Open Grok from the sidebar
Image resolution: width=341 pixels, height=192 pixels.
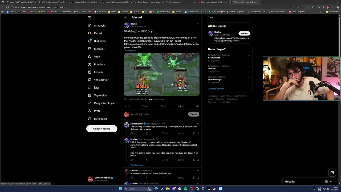pyautogui.click(x=94, y=57)
